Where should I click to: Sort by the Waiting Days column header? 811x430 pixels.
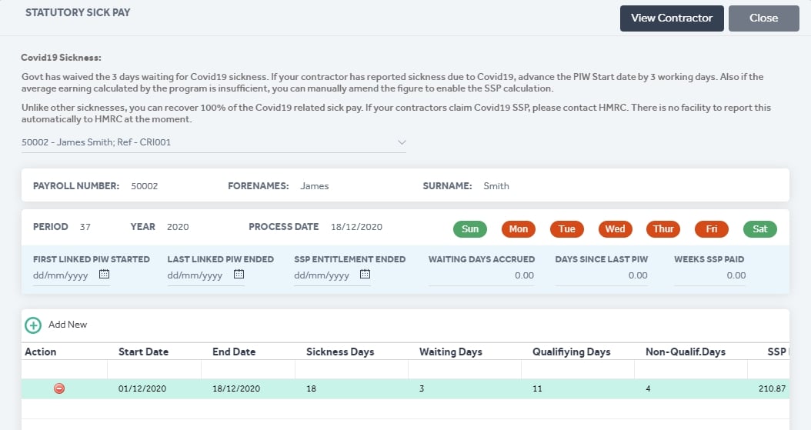(x=450, y=352)
